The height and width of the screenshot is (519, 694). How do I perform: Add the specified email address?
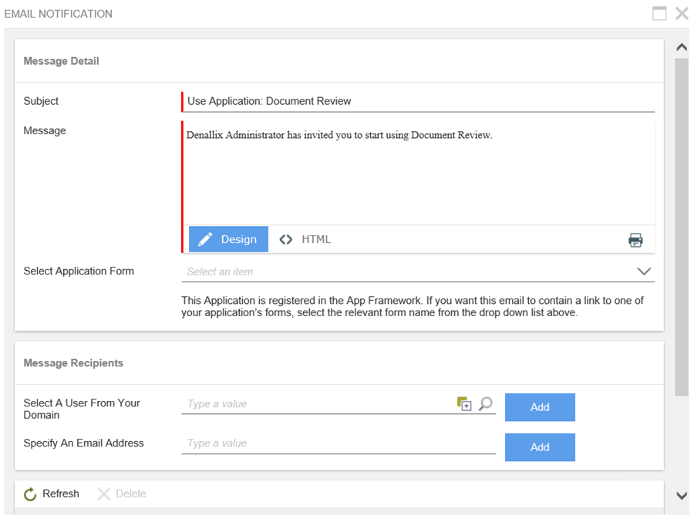point(540,447)
